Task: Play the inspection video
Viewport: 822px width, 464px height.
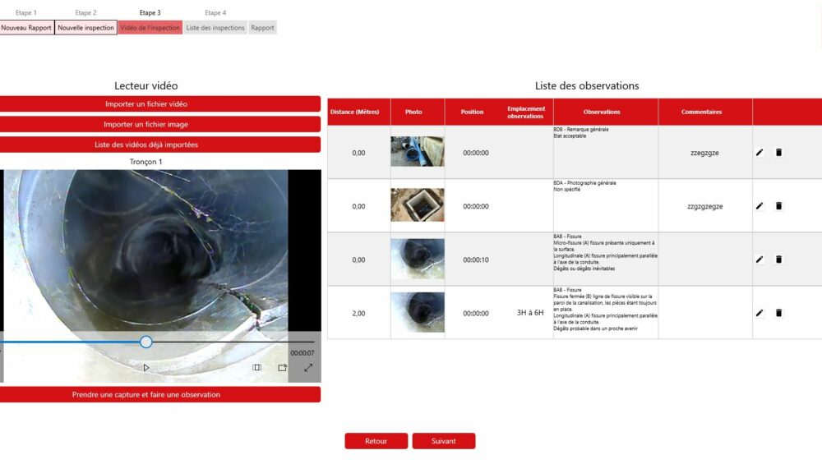Action: [146, 368]
